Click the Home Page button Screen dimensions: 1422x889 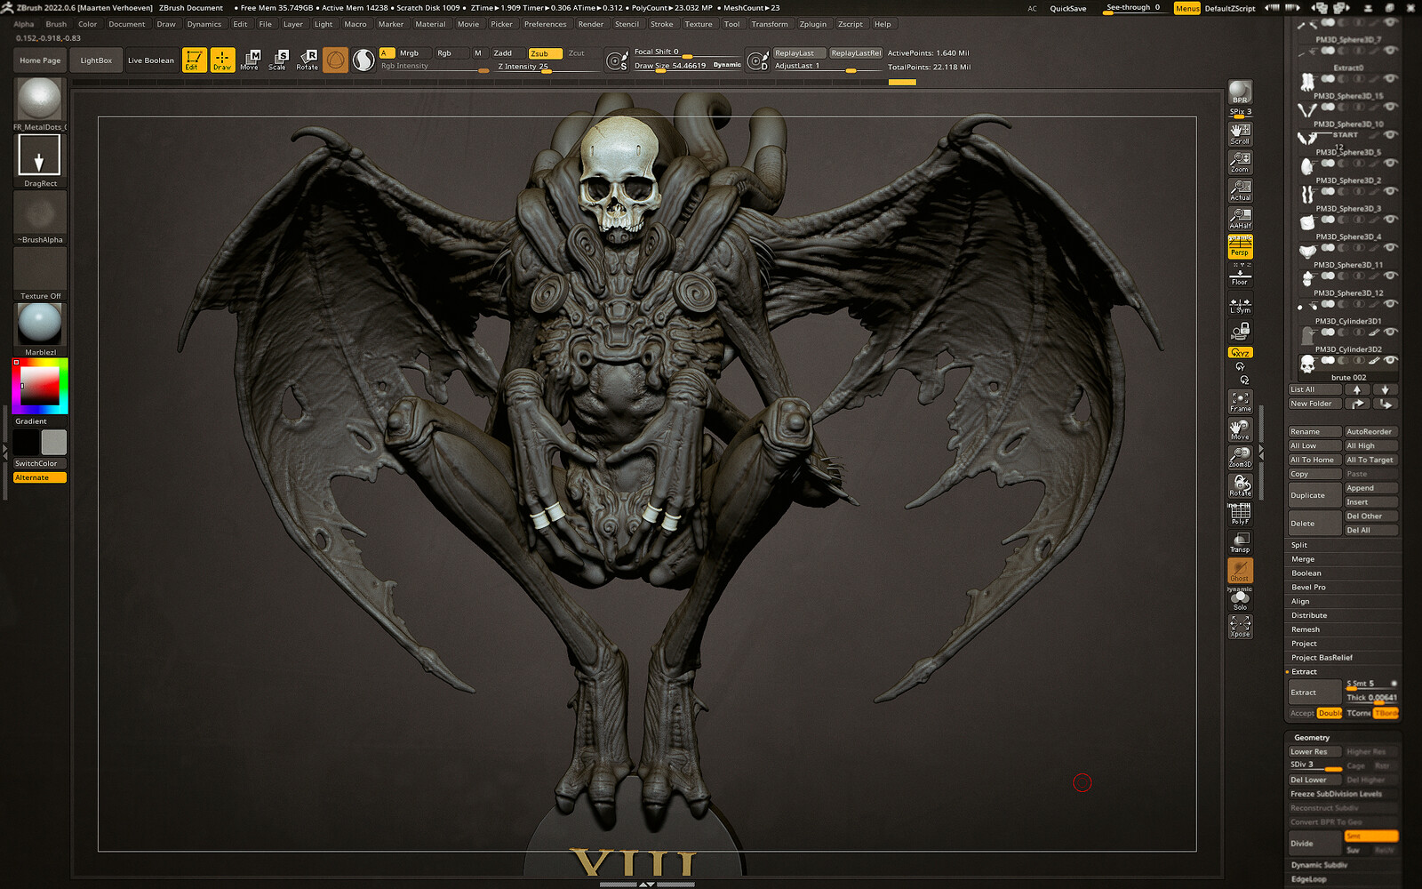pos(40,60)
